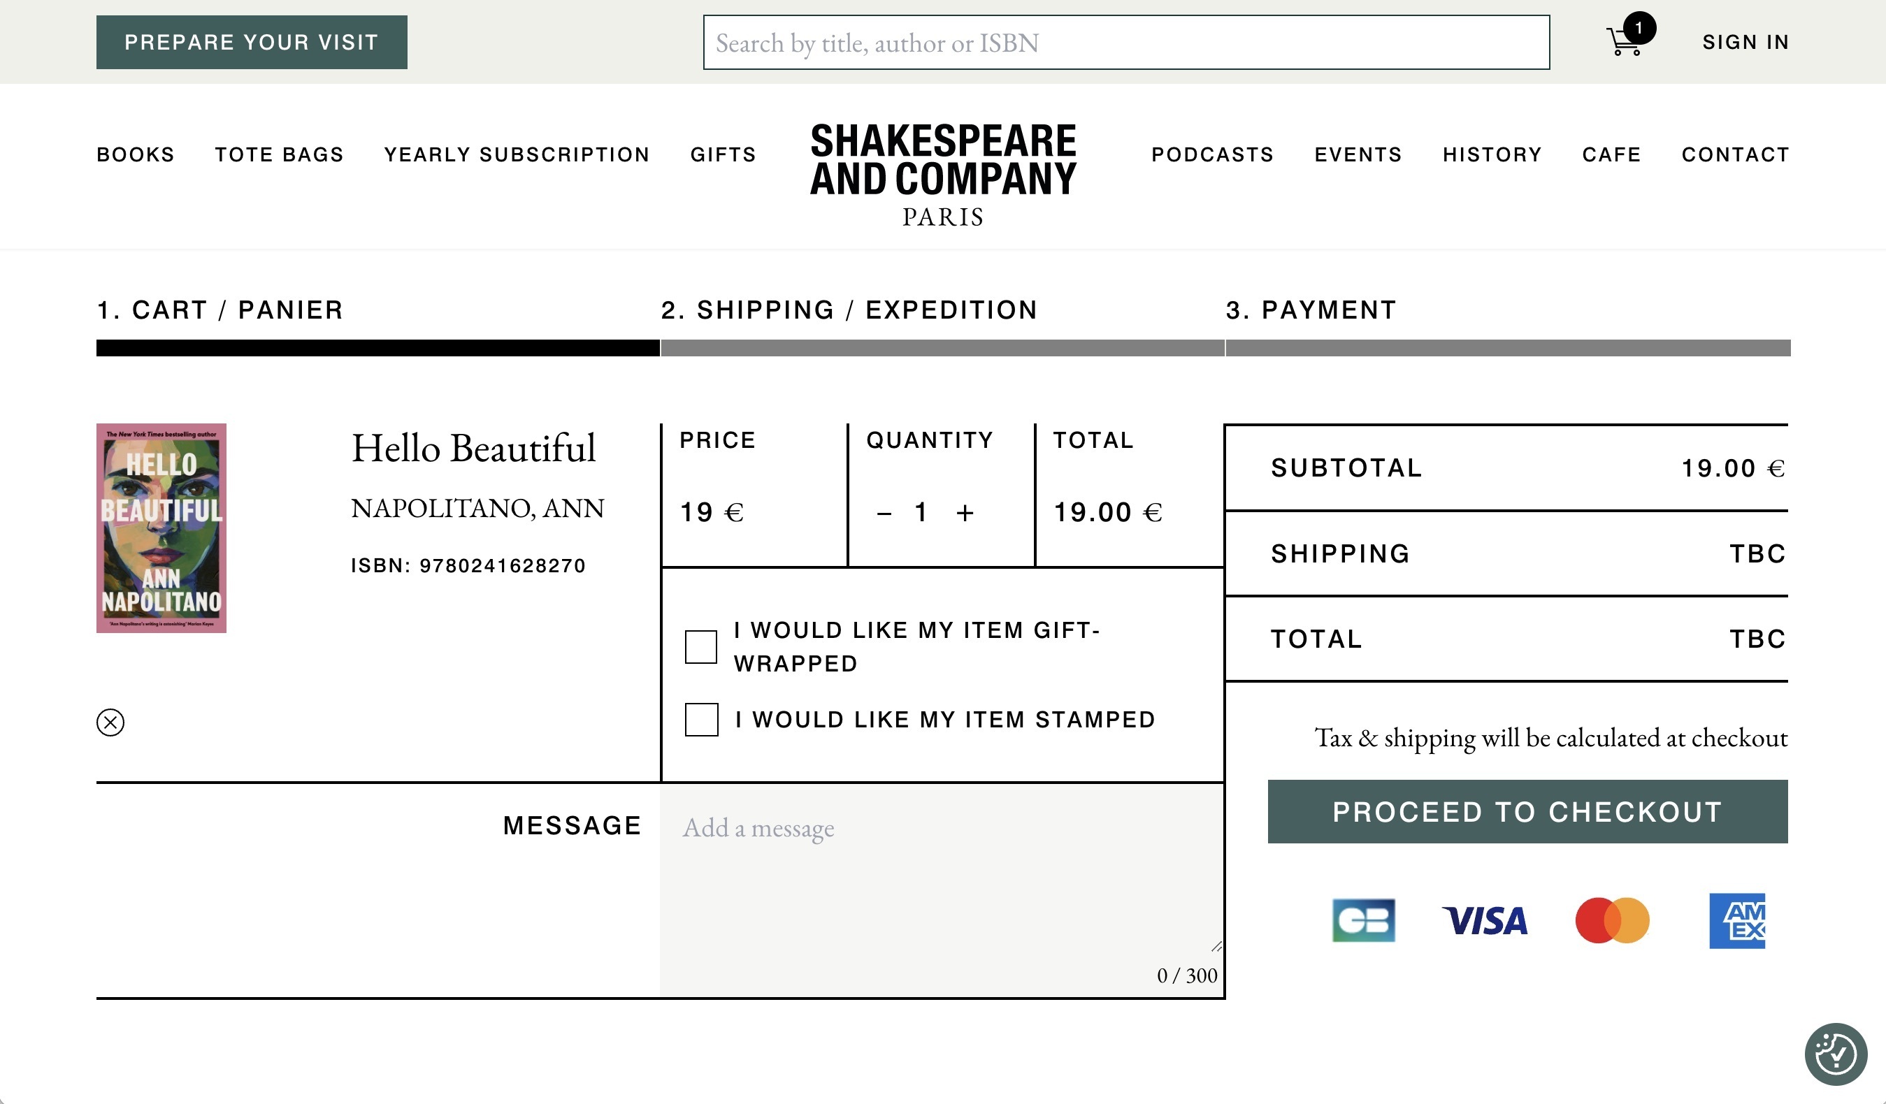Decrease quantity with the minus button
Image resolution: width=1886 pixels, height=1104 pixels.
pos(884,513)
